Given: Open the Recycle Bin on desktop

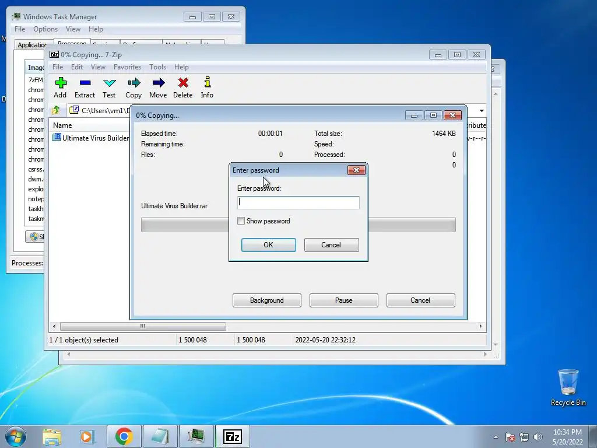Looking at the screenshot, I should click(568, 387).
